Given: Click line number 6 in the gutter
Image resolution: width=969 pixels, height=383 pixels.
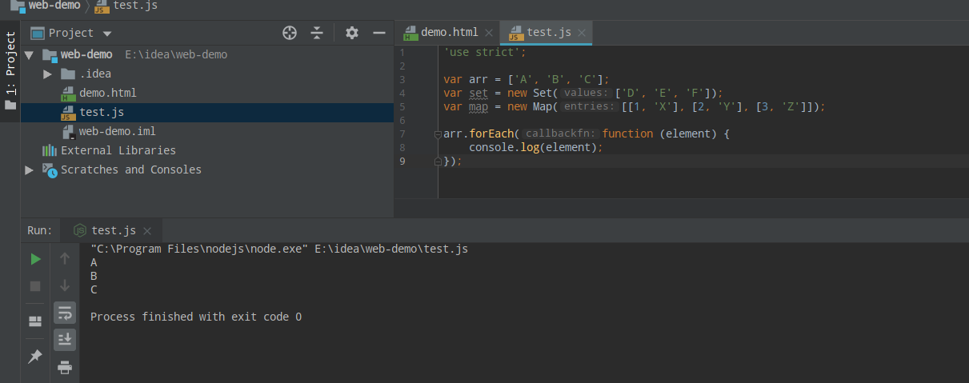Looking at the screenshot, I should point(402,120).
